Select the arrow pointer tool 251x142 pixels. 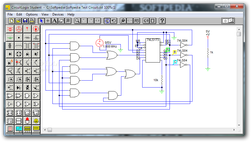(41, 21)
